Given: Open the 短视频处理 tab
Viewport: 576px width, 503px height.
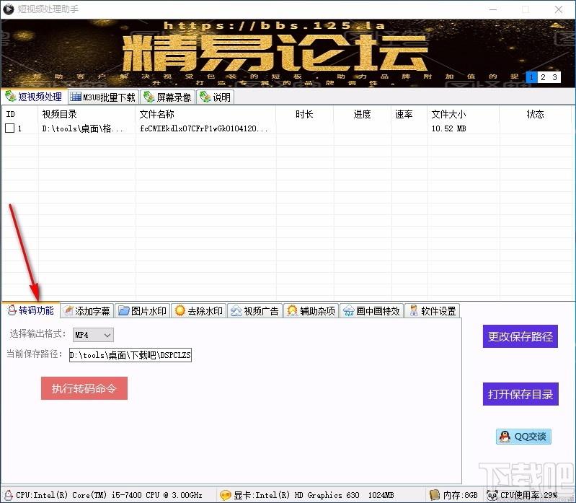Looking at the screenshot, I should pos(34,97).
